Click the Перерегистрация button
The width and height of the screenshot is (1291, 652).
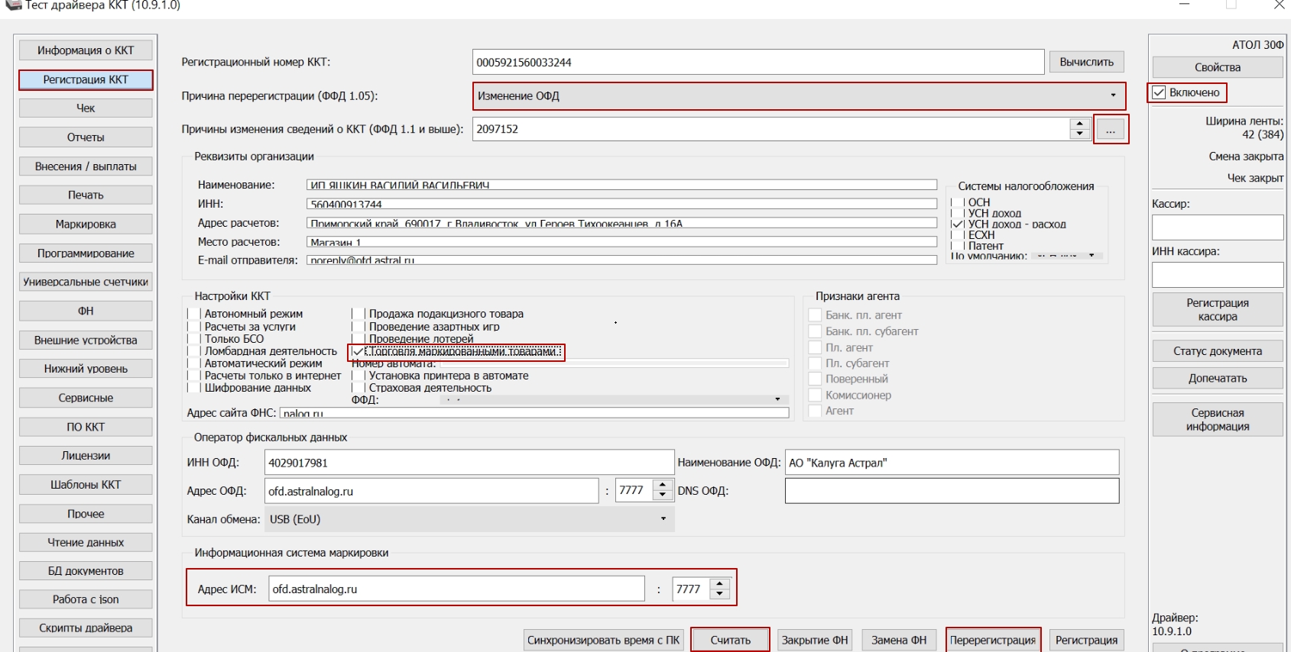click(x=993, y=640)
